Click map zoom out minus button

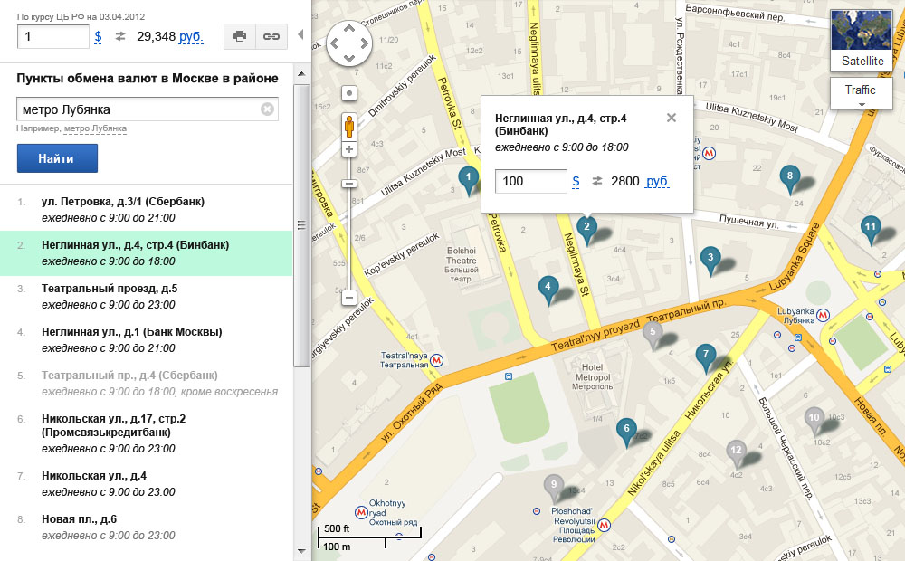(x=349, y=297)
